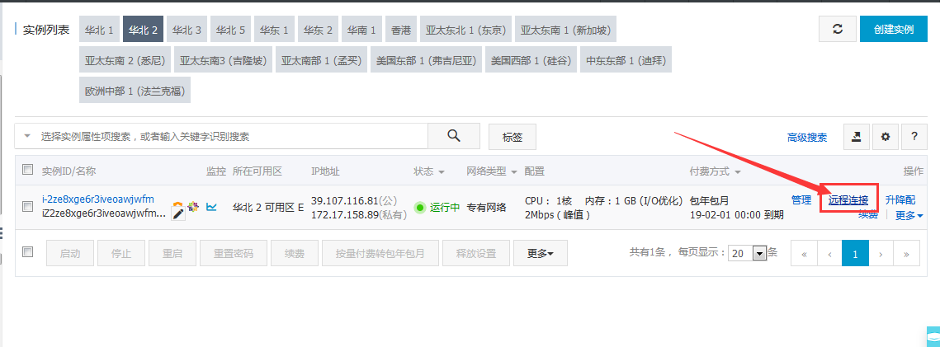Click the 重置密码 button
This screenshot has width=940, height=347.
pos(234,253)
